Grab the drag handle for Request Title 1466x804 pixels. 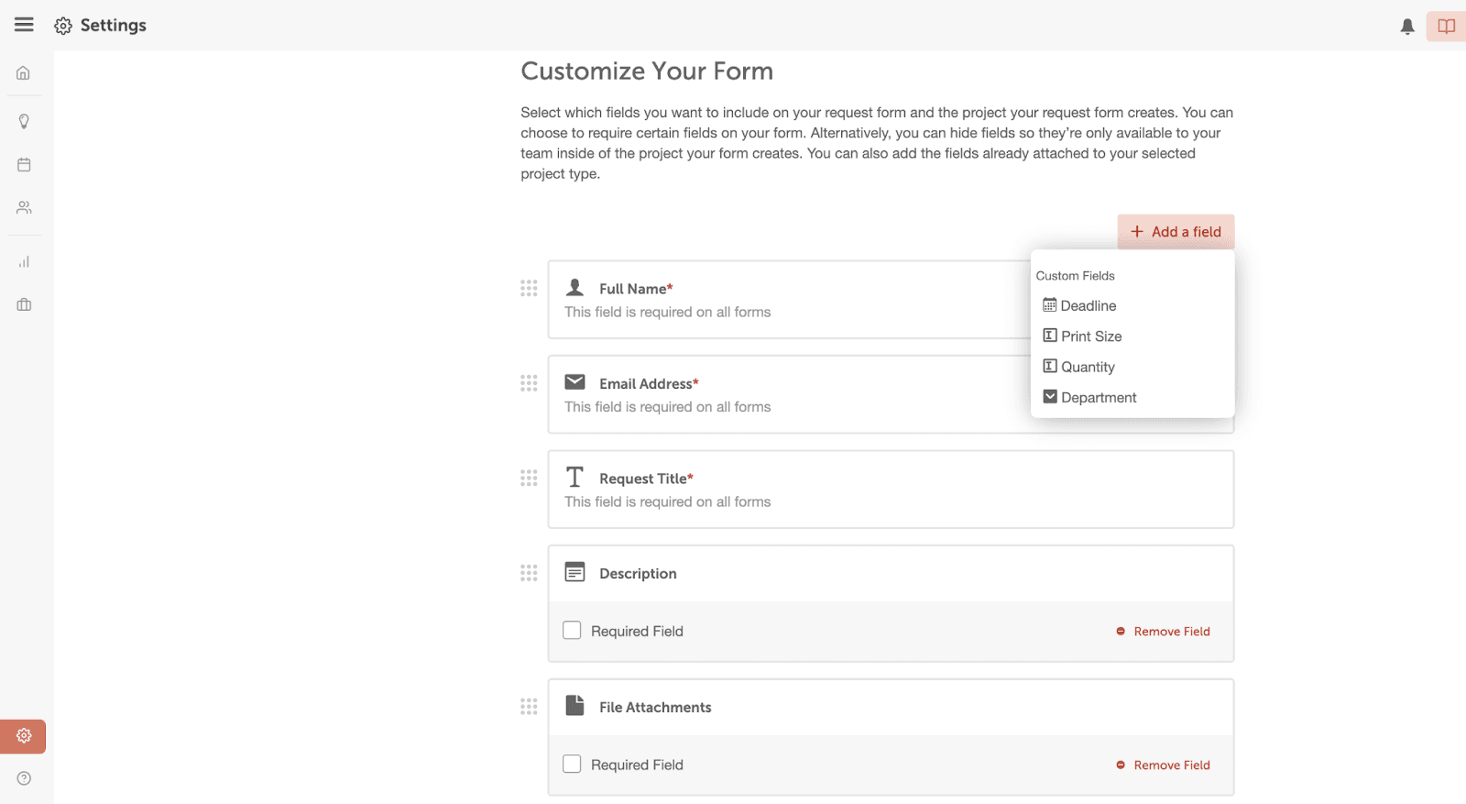(x=529, y=478)
